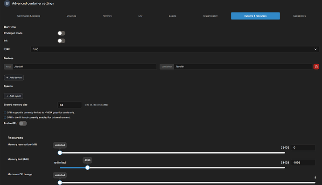Select the Capabilities tab
Image resolution: width=322 pixels, height=185 pixels.
[300, 16]
